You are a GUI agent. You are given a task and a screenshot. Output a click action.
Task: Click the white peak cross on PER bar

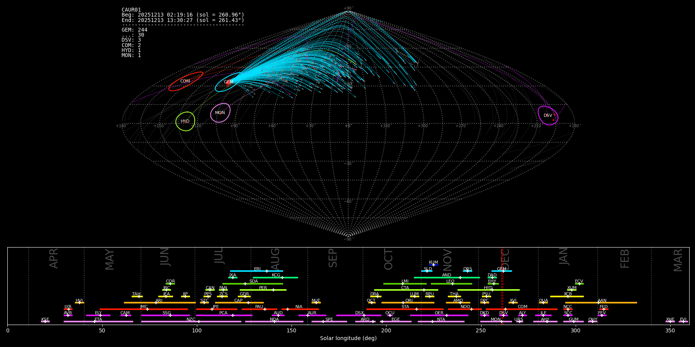[273, 290]
